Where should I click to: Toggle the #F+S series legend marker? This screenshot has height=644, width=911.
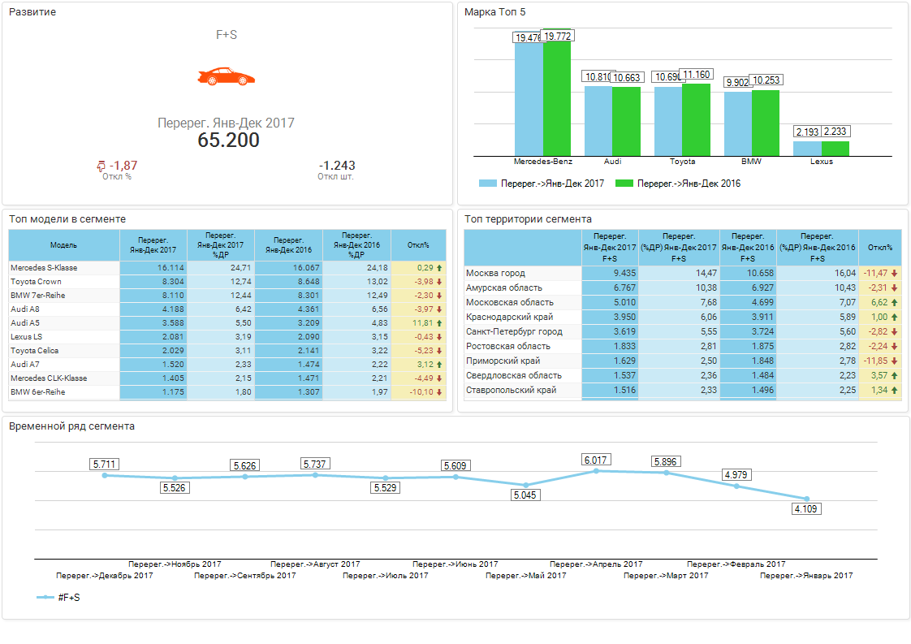pyautogui.click(x=45, y=598)
